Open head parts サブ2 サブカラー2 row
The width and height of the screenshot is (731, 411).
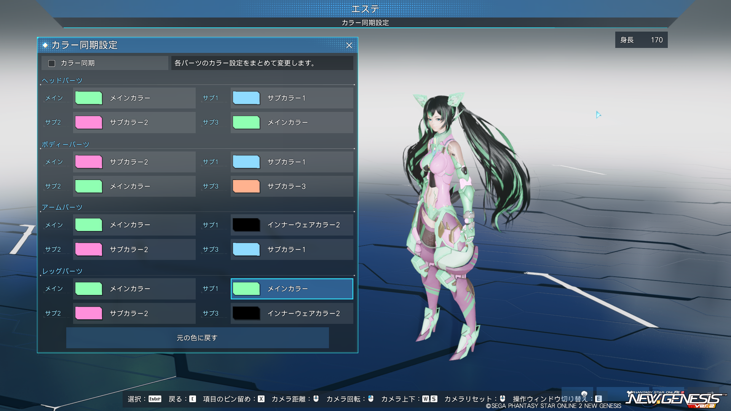click(x=134, y=123)
